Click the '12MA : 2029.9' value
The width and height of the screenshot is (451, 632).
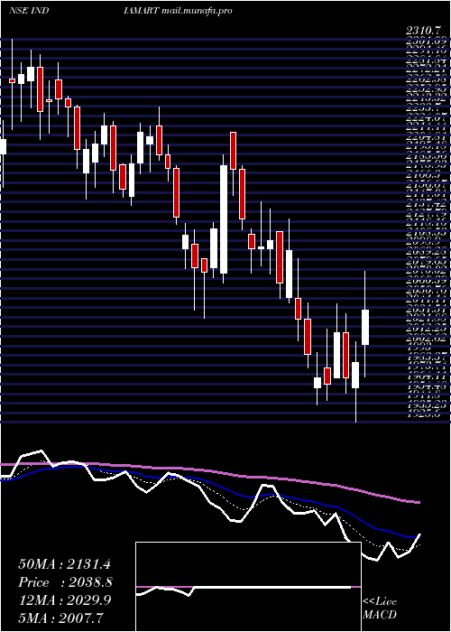click(x=65, y=599)
